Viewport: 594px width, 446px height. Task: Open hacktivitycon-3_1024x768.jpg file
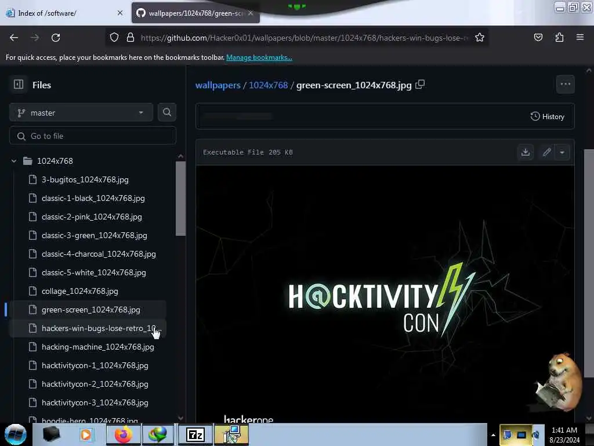(x=95, y=402)
